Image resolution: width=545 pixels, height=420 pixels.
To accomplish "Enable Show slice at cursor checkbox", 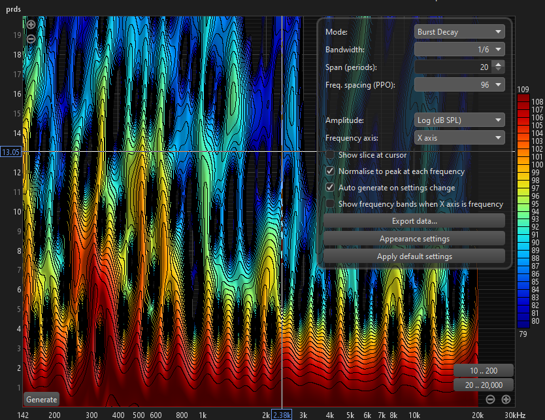I will click(330, 155).
